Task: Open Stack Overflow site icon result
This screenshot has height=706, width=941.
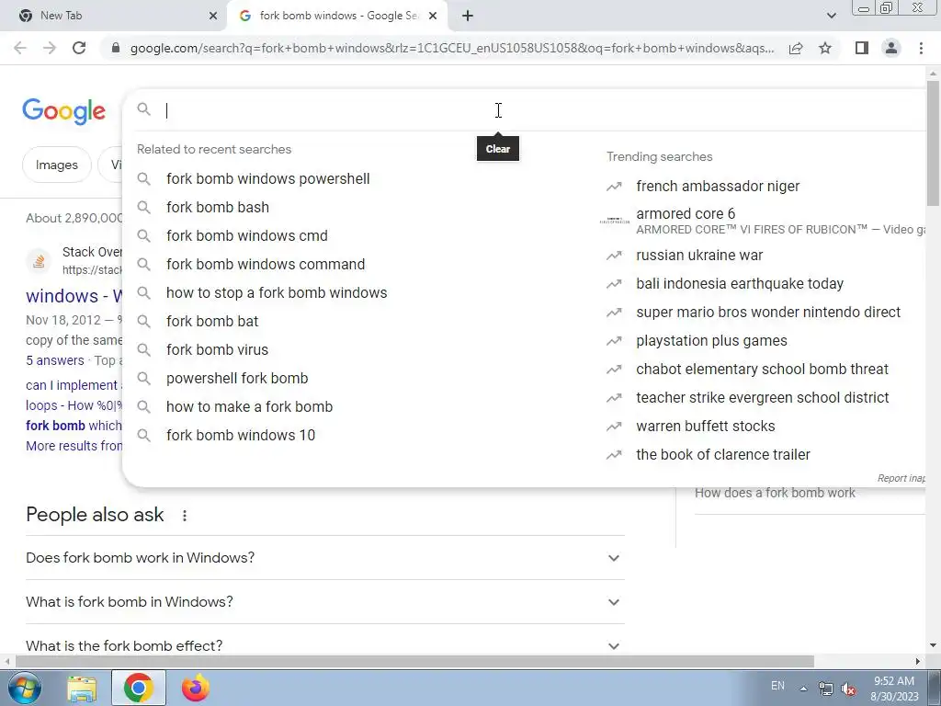Action: tap(39, 261)
